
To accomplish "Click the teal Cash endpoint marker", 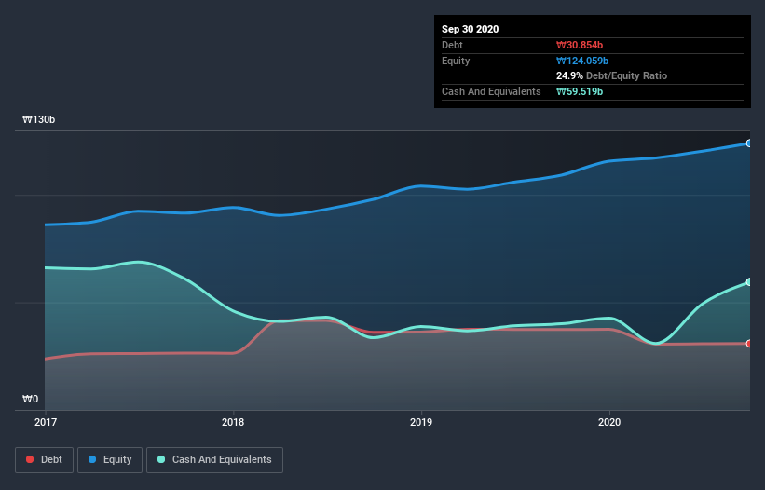I will 749,282.
